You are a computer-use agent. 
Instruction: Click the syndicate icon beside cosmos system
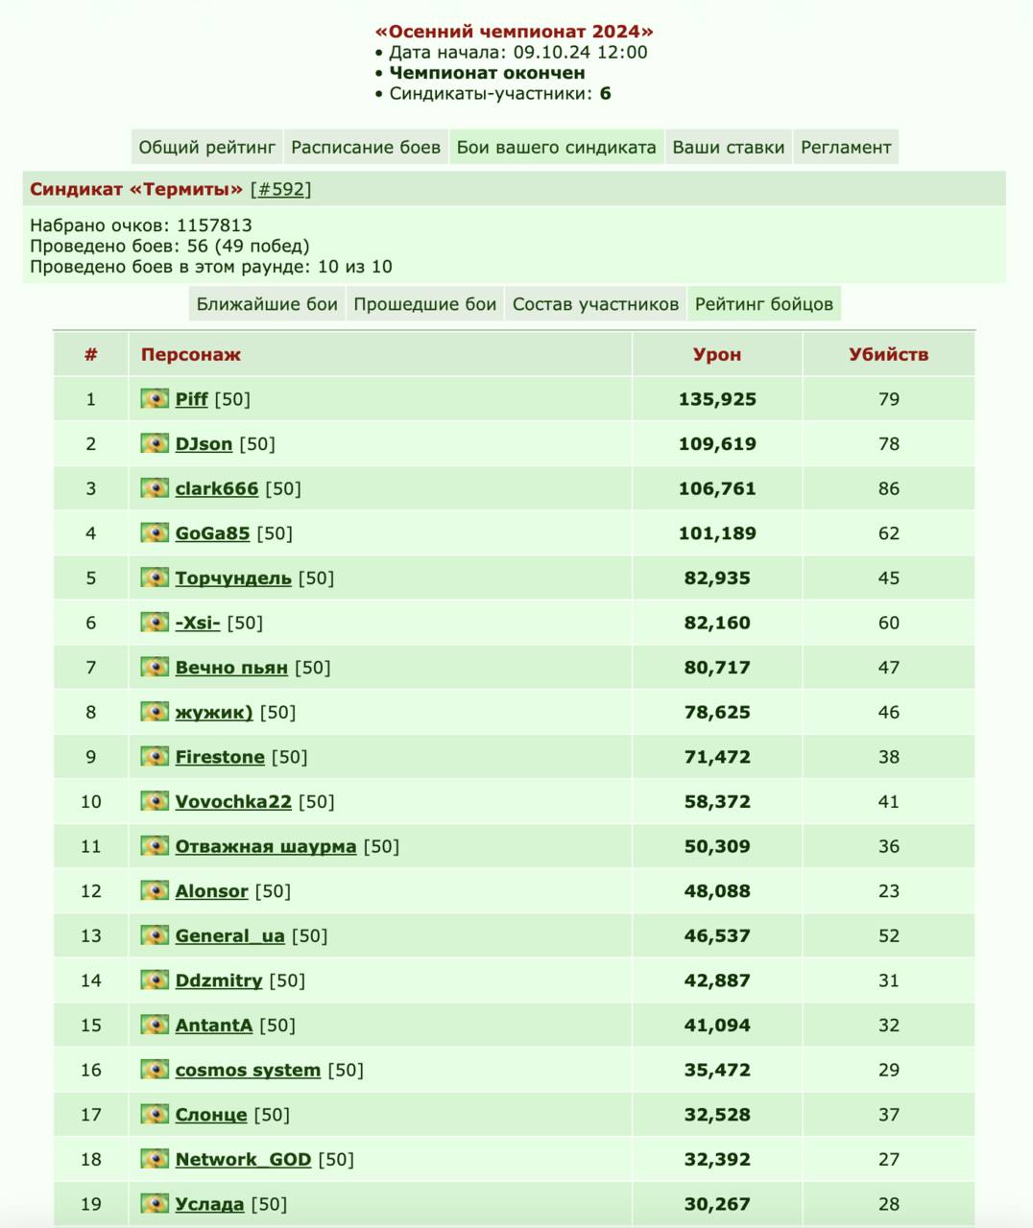(155, 1069)
